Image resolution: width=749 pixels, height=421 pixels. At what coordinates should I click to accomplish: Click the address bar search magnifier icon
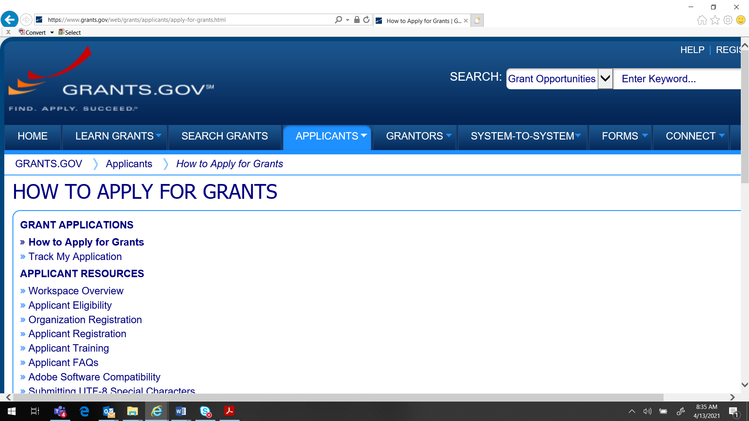[338, 19]
